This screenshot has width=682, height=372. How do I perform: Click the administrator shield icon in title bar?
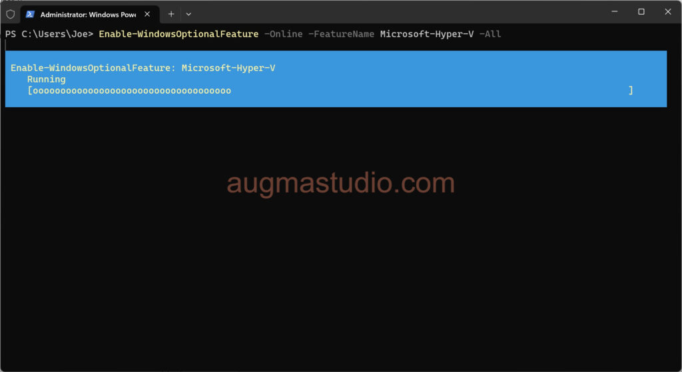click(10, 13)
